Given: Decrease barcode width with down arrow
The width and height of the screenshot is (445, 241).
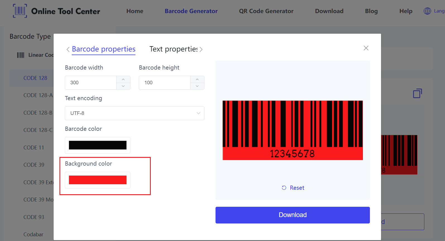Looking at the screenshot, I should (x=123, y=86).
